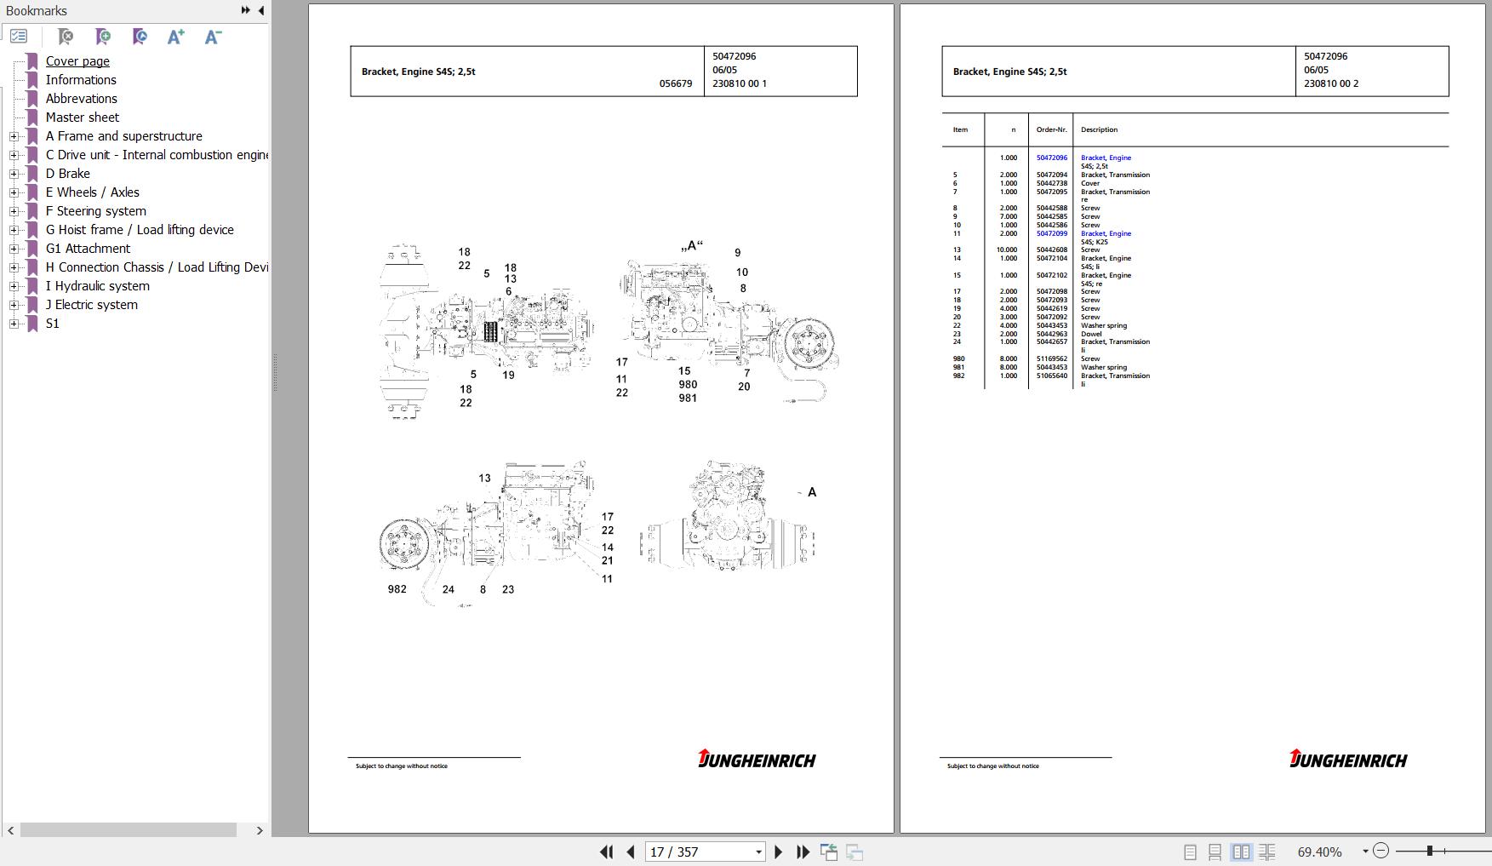Select the F Steering system bookmark
The width and height of the screenshot is (1492, 866).
[96, 211]
